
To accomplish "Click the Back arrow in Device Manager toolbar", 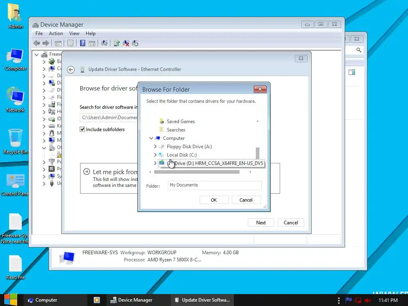I will (x=37, y=43).
